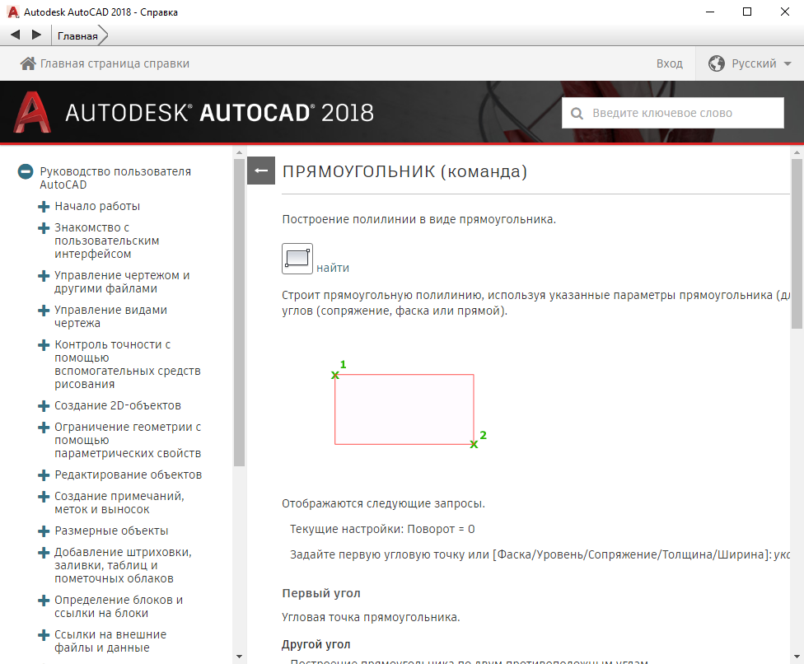Click content pane scroll up arrow
This screenshot has height=664, width=804.
797,152
